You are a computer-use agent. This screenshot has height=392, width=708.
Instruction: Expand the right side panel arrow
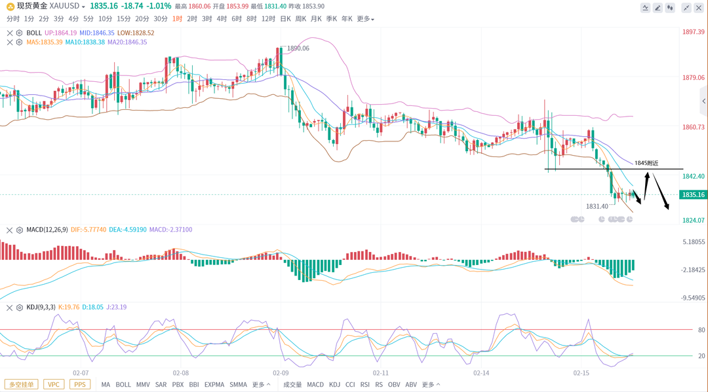pos(703,101)
